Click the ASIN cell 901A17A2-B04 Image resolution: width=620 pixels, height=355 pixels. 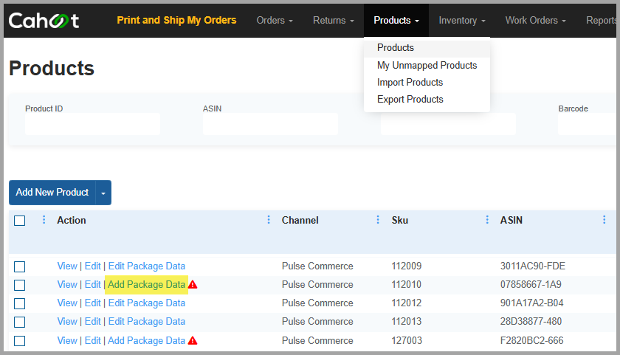[x=532, y=303]
